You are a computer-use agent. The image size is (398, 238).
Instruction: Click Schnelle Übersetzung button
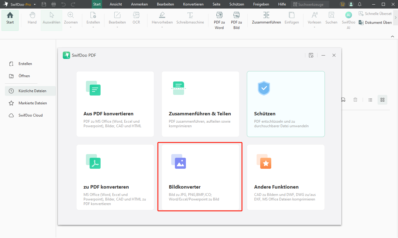tap(375, 14)
